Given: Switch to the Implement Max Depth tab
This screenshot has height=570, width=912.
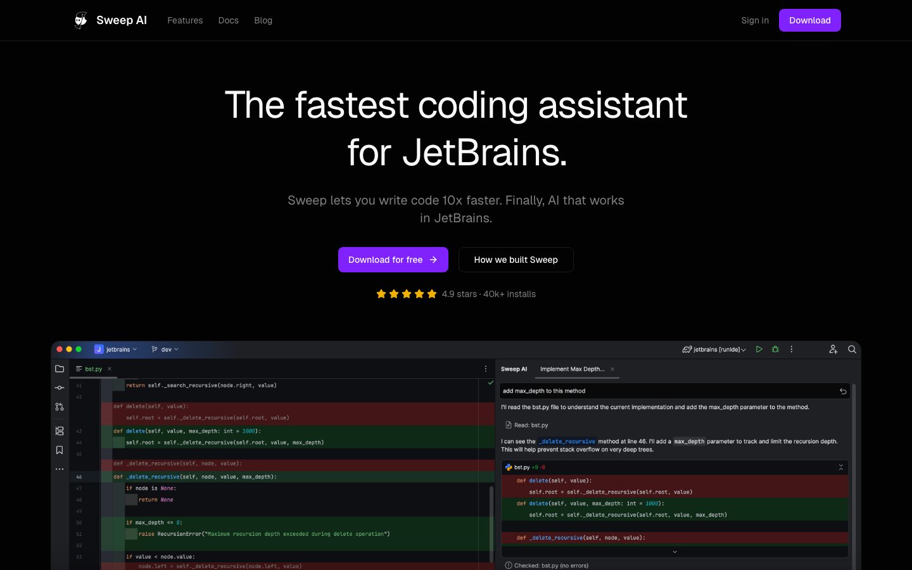Looking at the screenshot, I should [x=572, y=369].
